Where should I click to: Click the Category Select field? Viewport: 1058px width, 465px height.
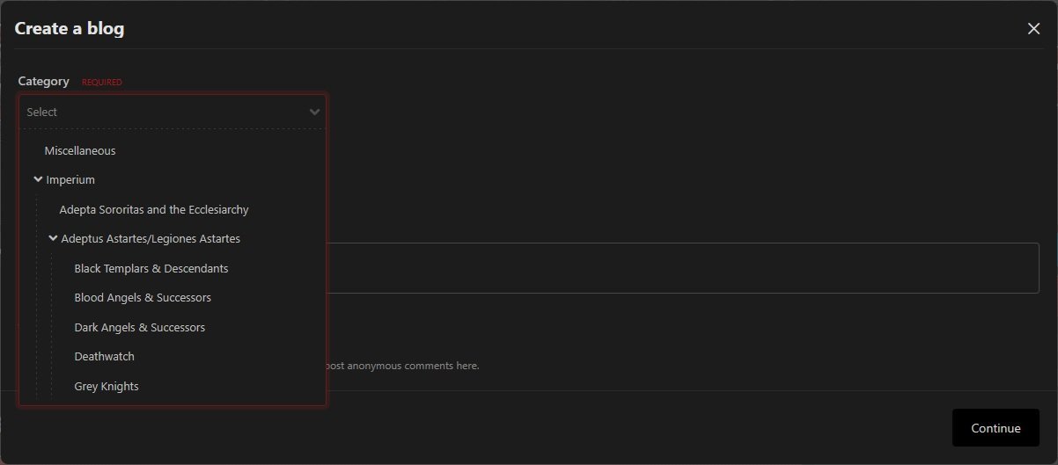click(x=173, y=112)
